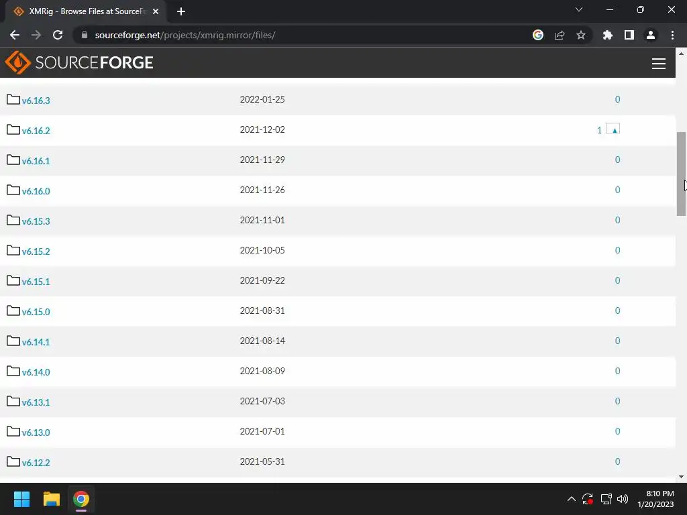The height and width of the screenshot is (515, 687).
Task: Click the date 2022-01-25
Action: point(262,99)
